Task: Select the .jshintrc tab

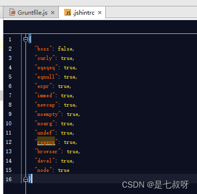Action: pos(82,12)
